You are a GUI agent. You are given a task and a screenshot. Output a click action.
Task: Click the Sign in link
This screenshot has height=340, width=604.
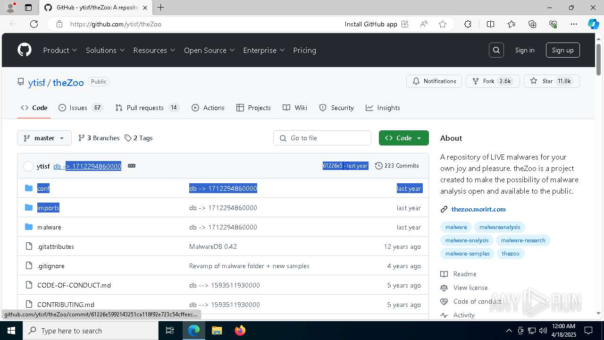[x=525, y=50]
